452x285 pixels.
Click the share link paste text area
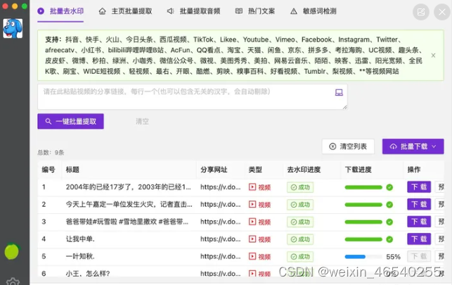[x=193, y=96]
